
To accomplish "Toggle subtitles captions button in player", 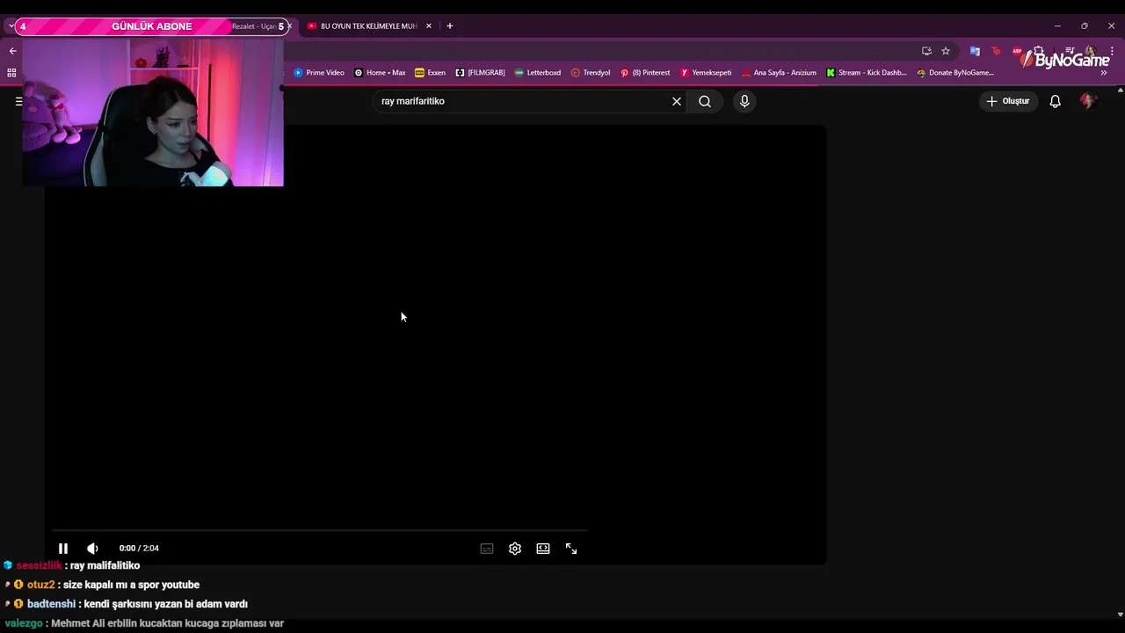I will (x=487, y=549).
